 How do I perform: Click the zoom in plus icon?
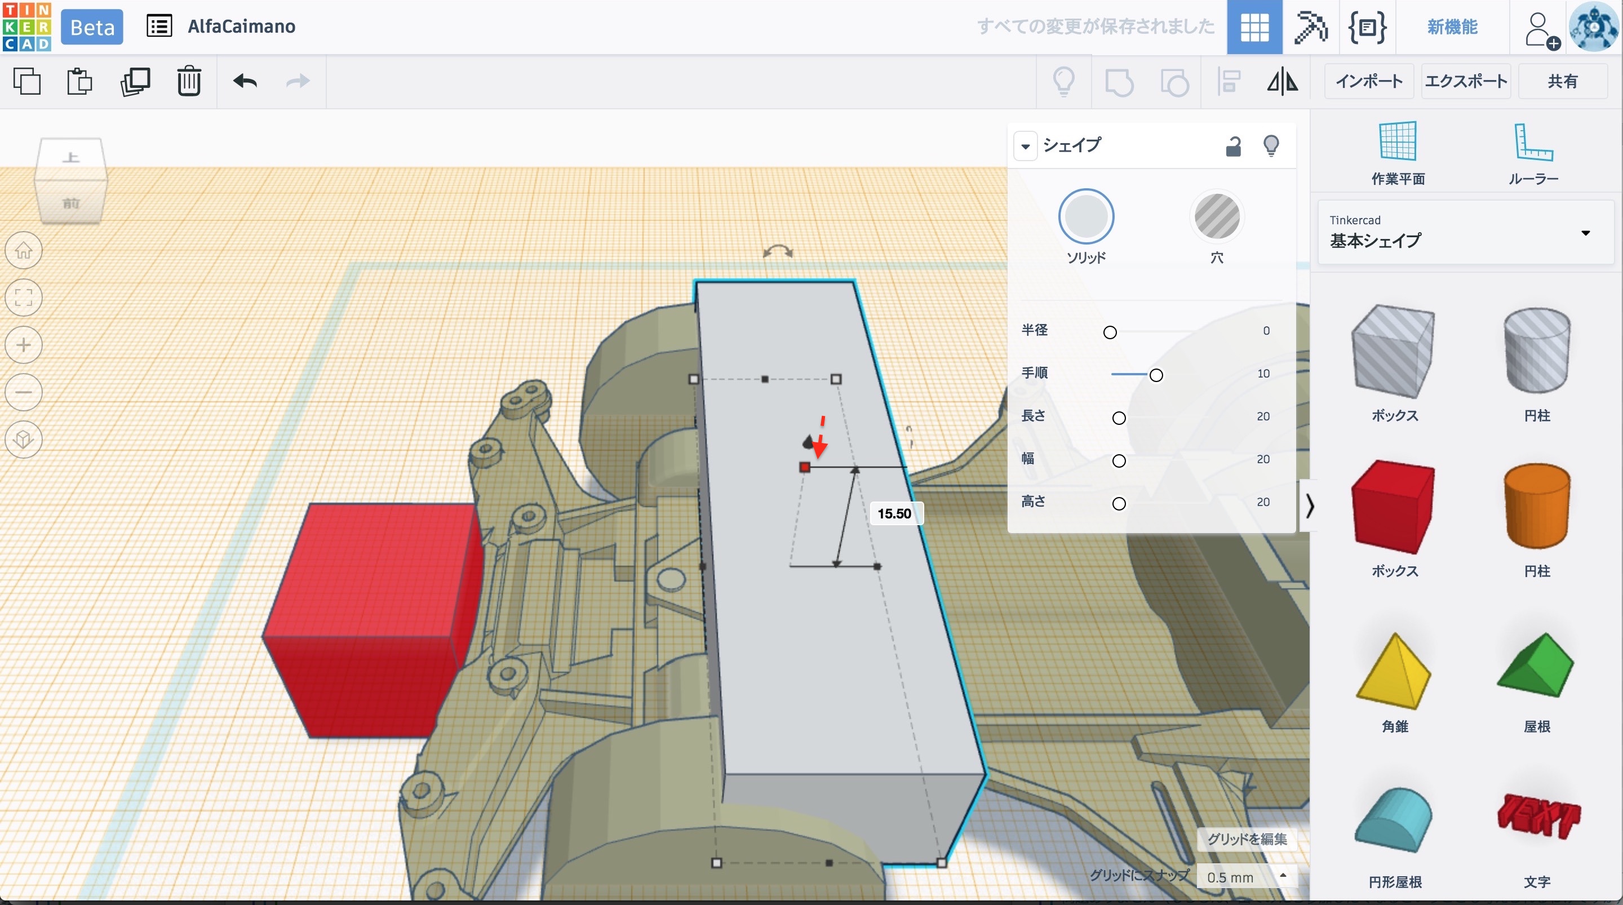tap(24, 345)
